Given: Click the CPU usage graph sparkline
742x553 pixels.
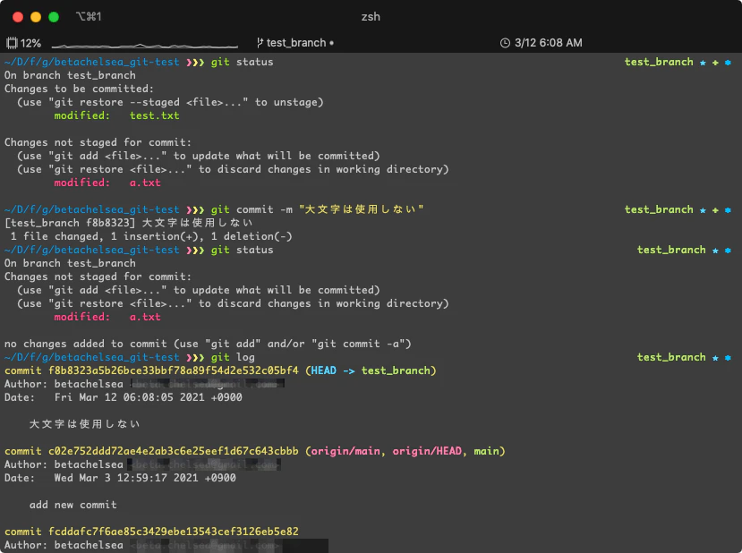Looking at the screenshot, I should (x=144, y=46).
